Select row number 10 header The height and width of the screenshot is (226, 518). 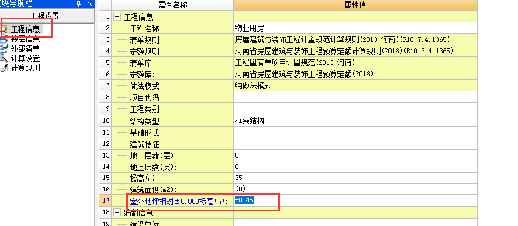[105, 121]
